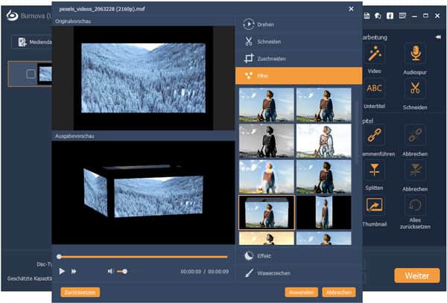The image size is (447, 303).
Task: Click the Alles zurücksetzen icon
Action: 416,207
